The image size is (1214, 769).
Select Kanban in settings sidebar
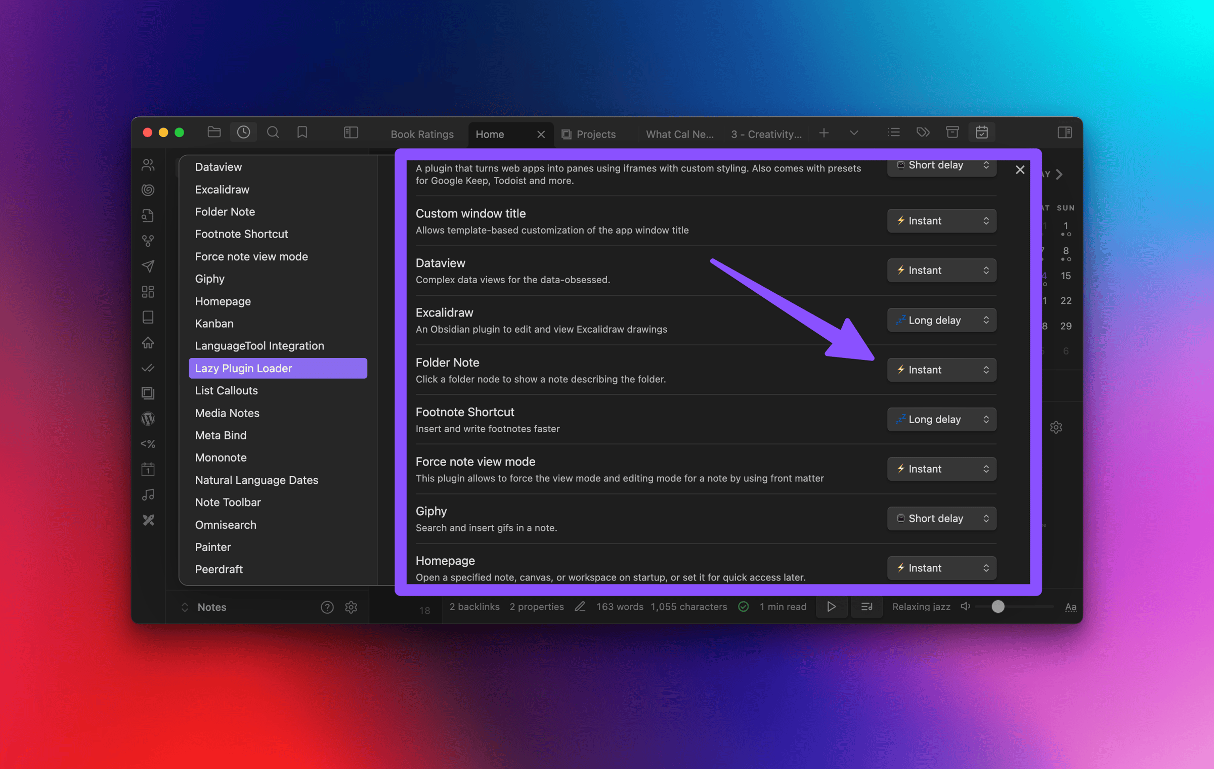[x=278, y=324]
